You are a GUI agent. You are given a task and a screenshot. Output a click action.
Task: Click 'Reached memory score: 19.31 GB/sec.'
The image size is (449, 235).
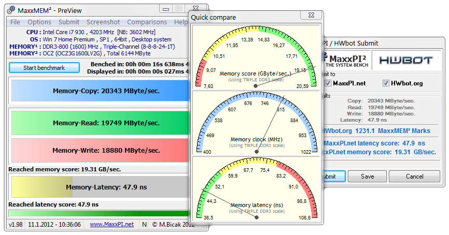(65, 169)
